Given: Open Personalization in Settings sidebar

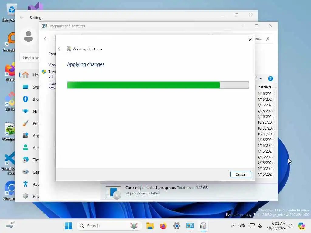Looking at the screenshot, I should (x=30, y=123).
